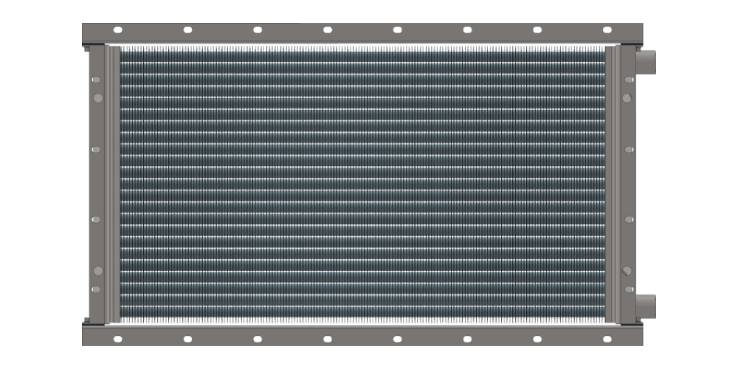
Task: Pick the large lower hole on right side plate
Action: click(x=627, y=271)
